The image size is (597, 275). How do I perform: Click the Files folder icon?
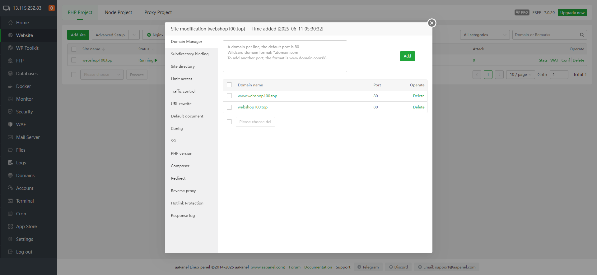[10, 150]
